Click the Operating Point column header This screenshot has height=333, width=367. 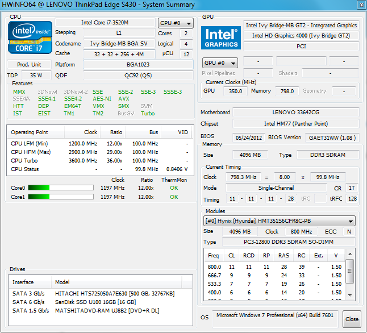30,132
